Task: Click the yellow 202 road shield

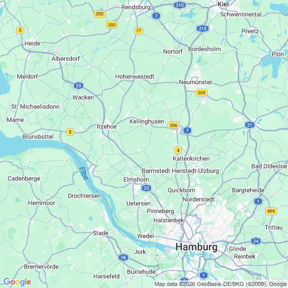Action: coord(99,14)
